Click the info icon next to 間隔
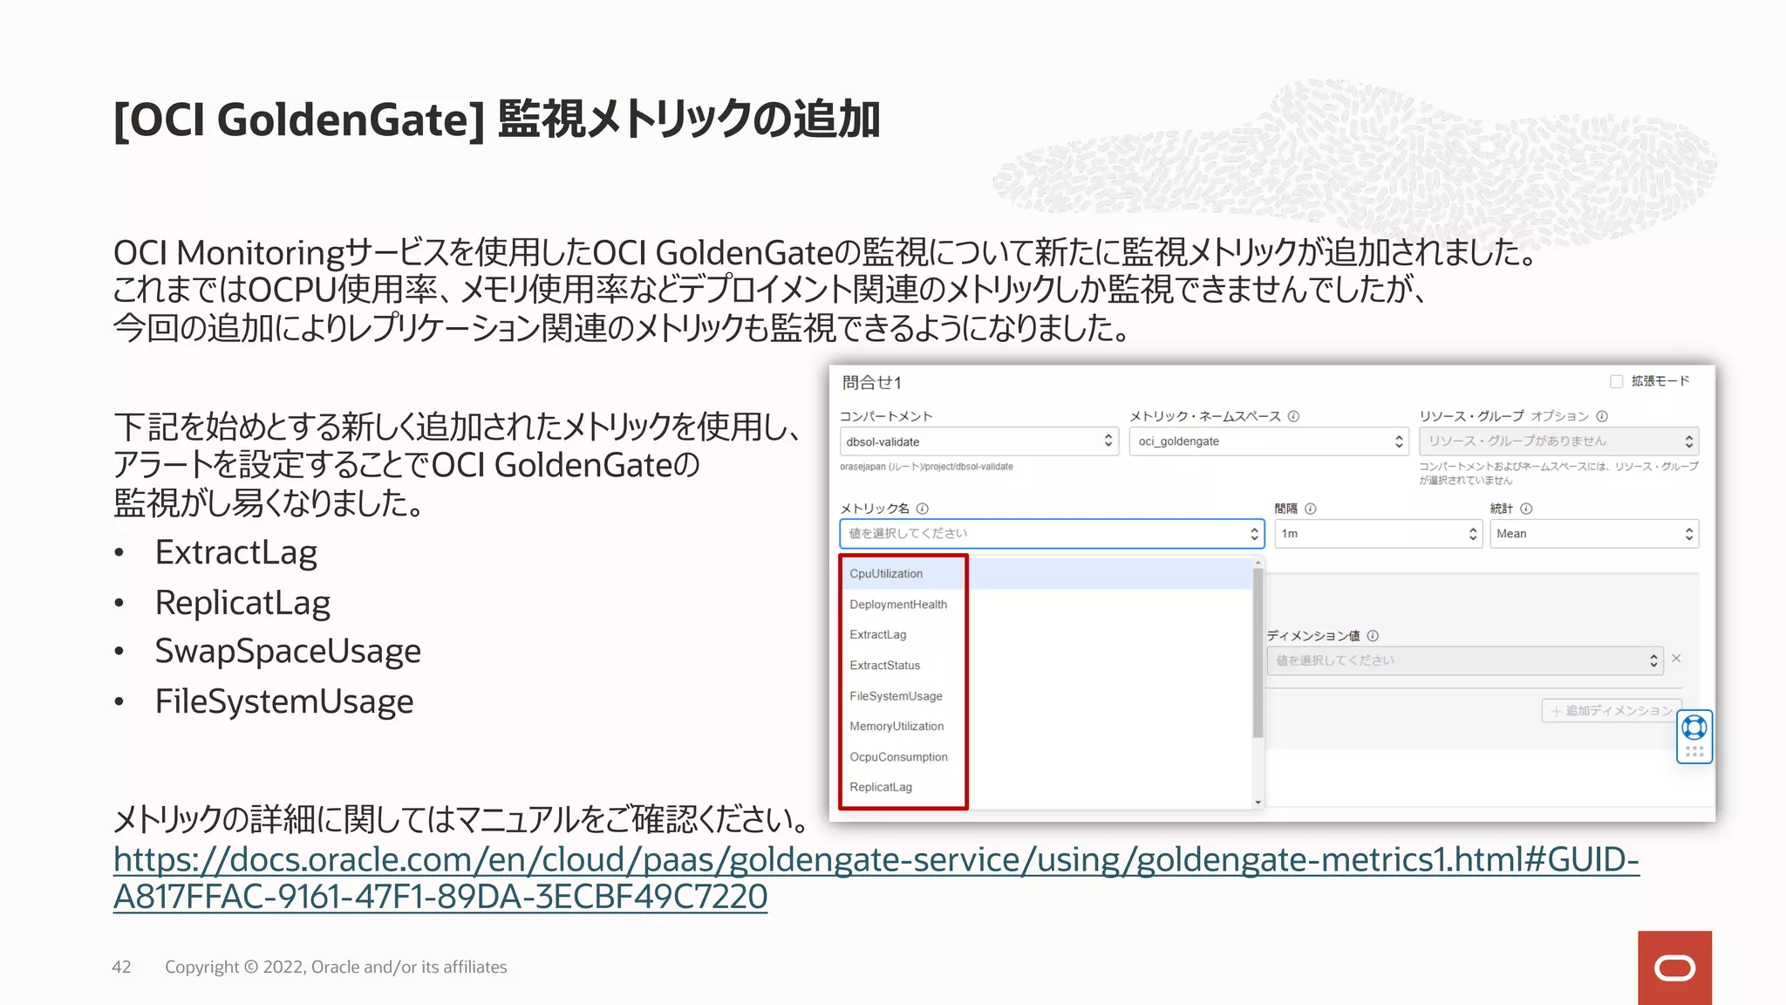This screenshot has height=1005, width=1786. (x=1310, y=509)
